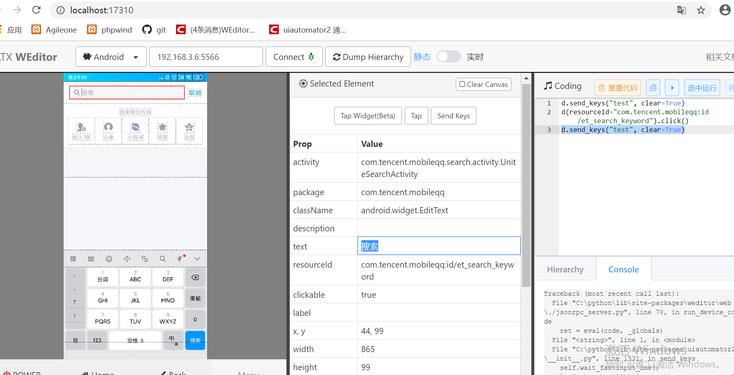The height and width of the screenshot is (375, 734).
Task: Click the 重置代码 reset code button
Action: tap(618, 88)
